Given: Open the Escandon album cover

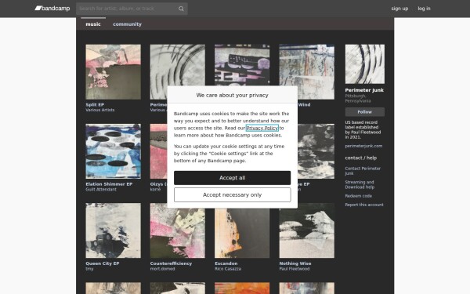Looking at the screenshot, I should (242, 233).
